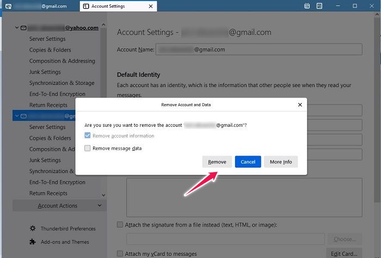Close the Account Settings tab
This screenshot has height=258, width=381.
[x=151, y=7]
